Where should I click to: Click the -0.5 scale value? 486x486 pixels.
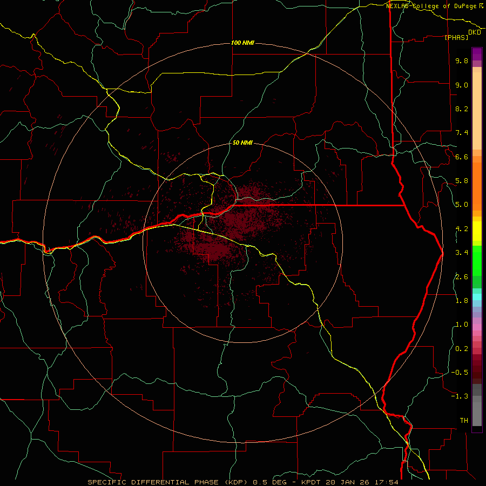click(x=460, y=373)
